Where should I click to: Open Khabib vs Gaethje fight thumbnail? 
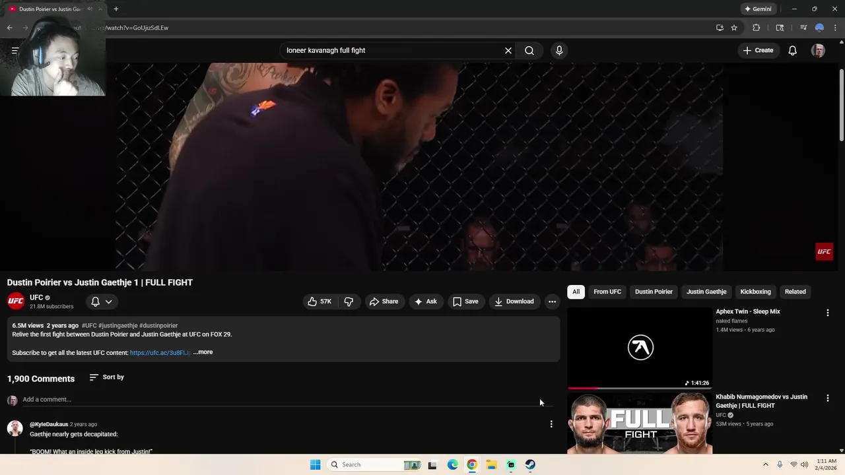coord(640,424)
